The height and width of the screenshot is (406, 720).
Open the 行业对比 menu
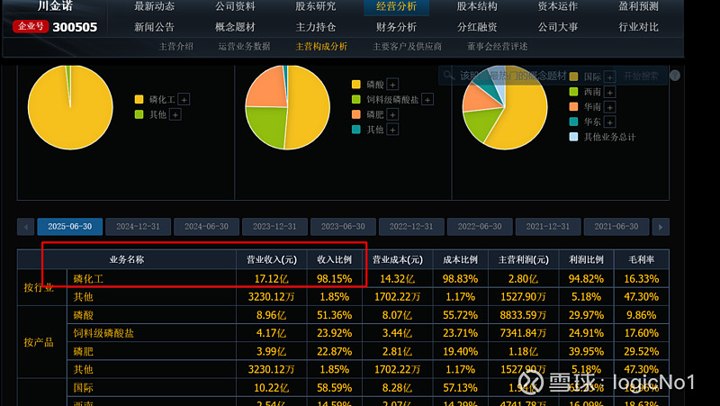tap(638, 27)
